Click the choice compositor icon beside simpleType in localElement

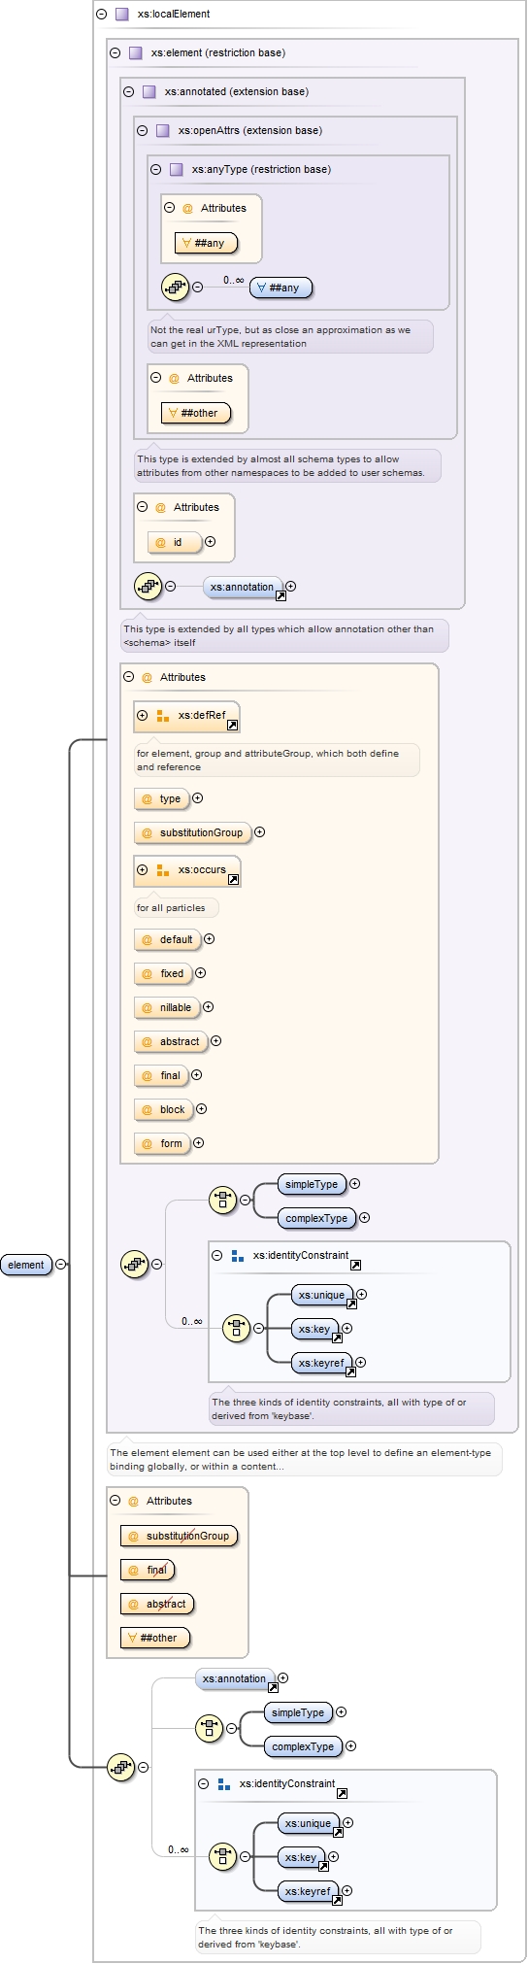click(x=223, y=1200)
